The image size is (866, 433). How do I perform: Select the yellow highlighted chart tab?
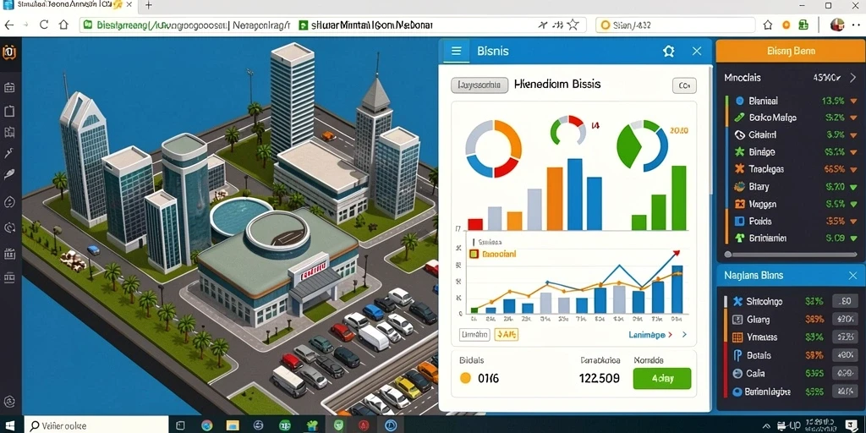click(x=506, y=334)
